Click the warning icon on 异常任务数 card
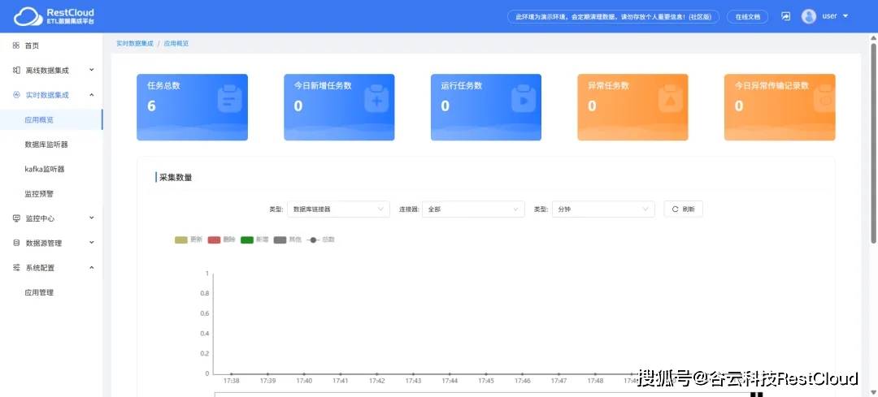The image size is (878, 397). pyautogui.click(x=670, y=99)
